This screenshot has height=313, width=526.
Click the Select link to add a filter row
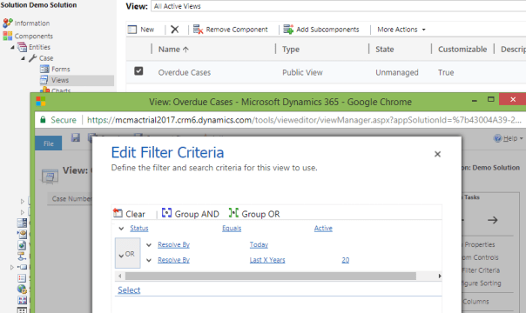pos(129,290)
